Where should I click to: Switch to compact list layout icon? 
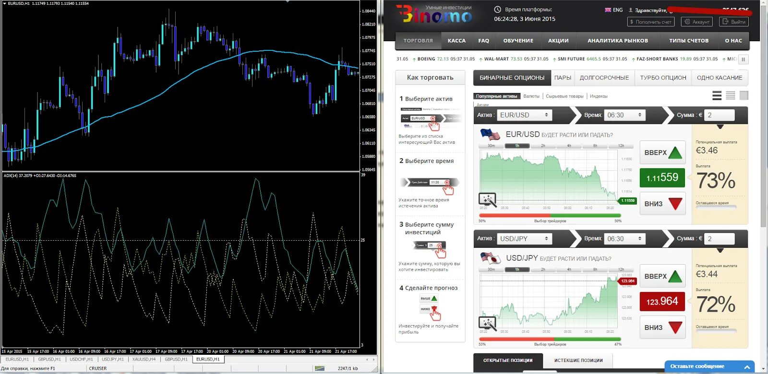click(x=730, y=95)
